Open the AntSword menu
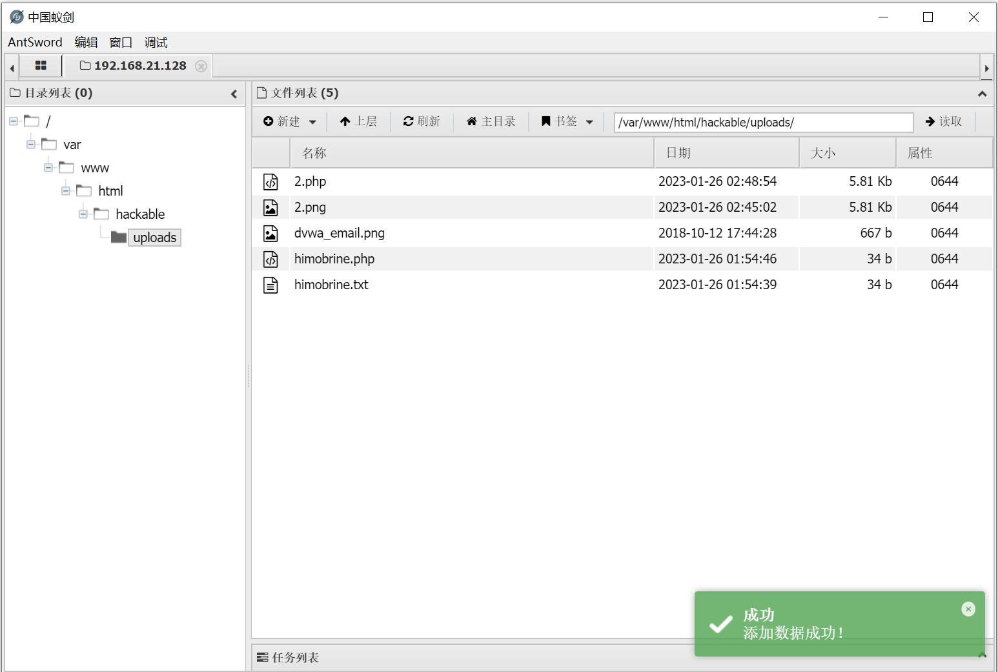 click(35, 42)
